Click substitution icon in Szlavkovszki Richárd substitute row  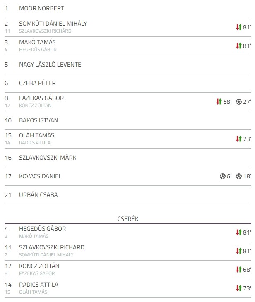[238, 251]
